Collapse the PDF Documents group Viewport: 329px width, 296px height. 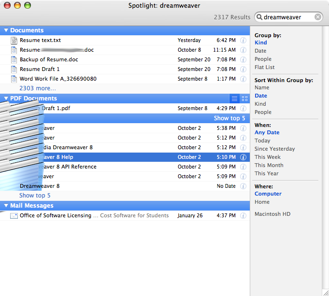(x=6, y=99)
